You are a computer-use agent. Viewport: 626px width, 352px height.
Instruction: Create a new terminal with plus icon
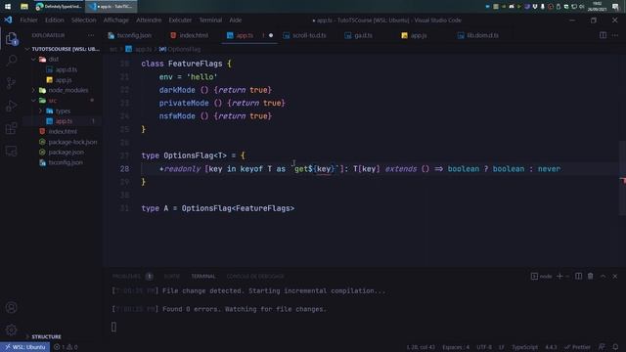click(x=559, y=276)
